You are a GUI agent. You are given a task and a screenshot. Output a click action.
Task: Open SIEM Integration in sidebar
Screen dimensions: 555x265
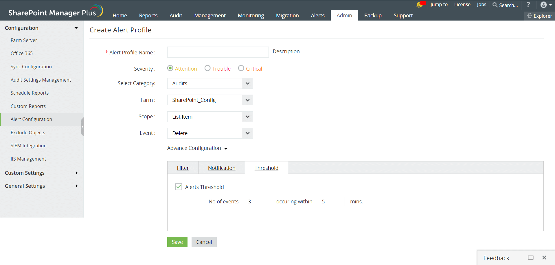29,146
